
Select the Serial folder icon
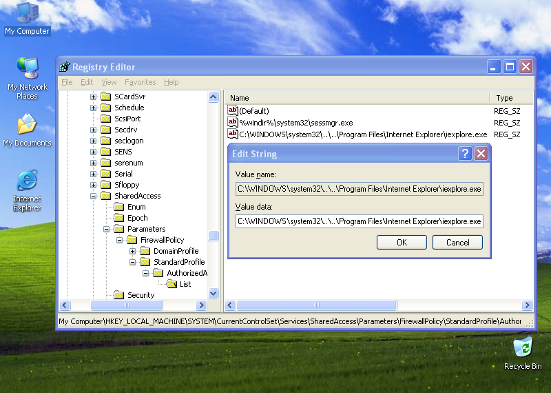pyautogui.click(x=106, y=174)
